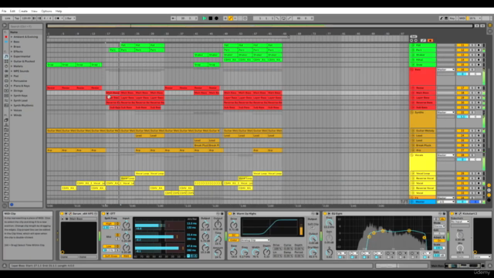Open the Bass group Master routing dropdown
The image size is (494, 278).
(x=446, y=69)
